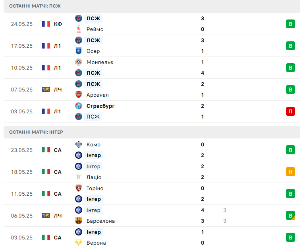Click the Torino bull crest
The height and width of the screenshot is (249, 305).
pyautogui.click(x=79, y=188)
